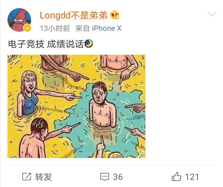Tap the orange verified V badge
223x187 pixels.
(x=27, y=28)
